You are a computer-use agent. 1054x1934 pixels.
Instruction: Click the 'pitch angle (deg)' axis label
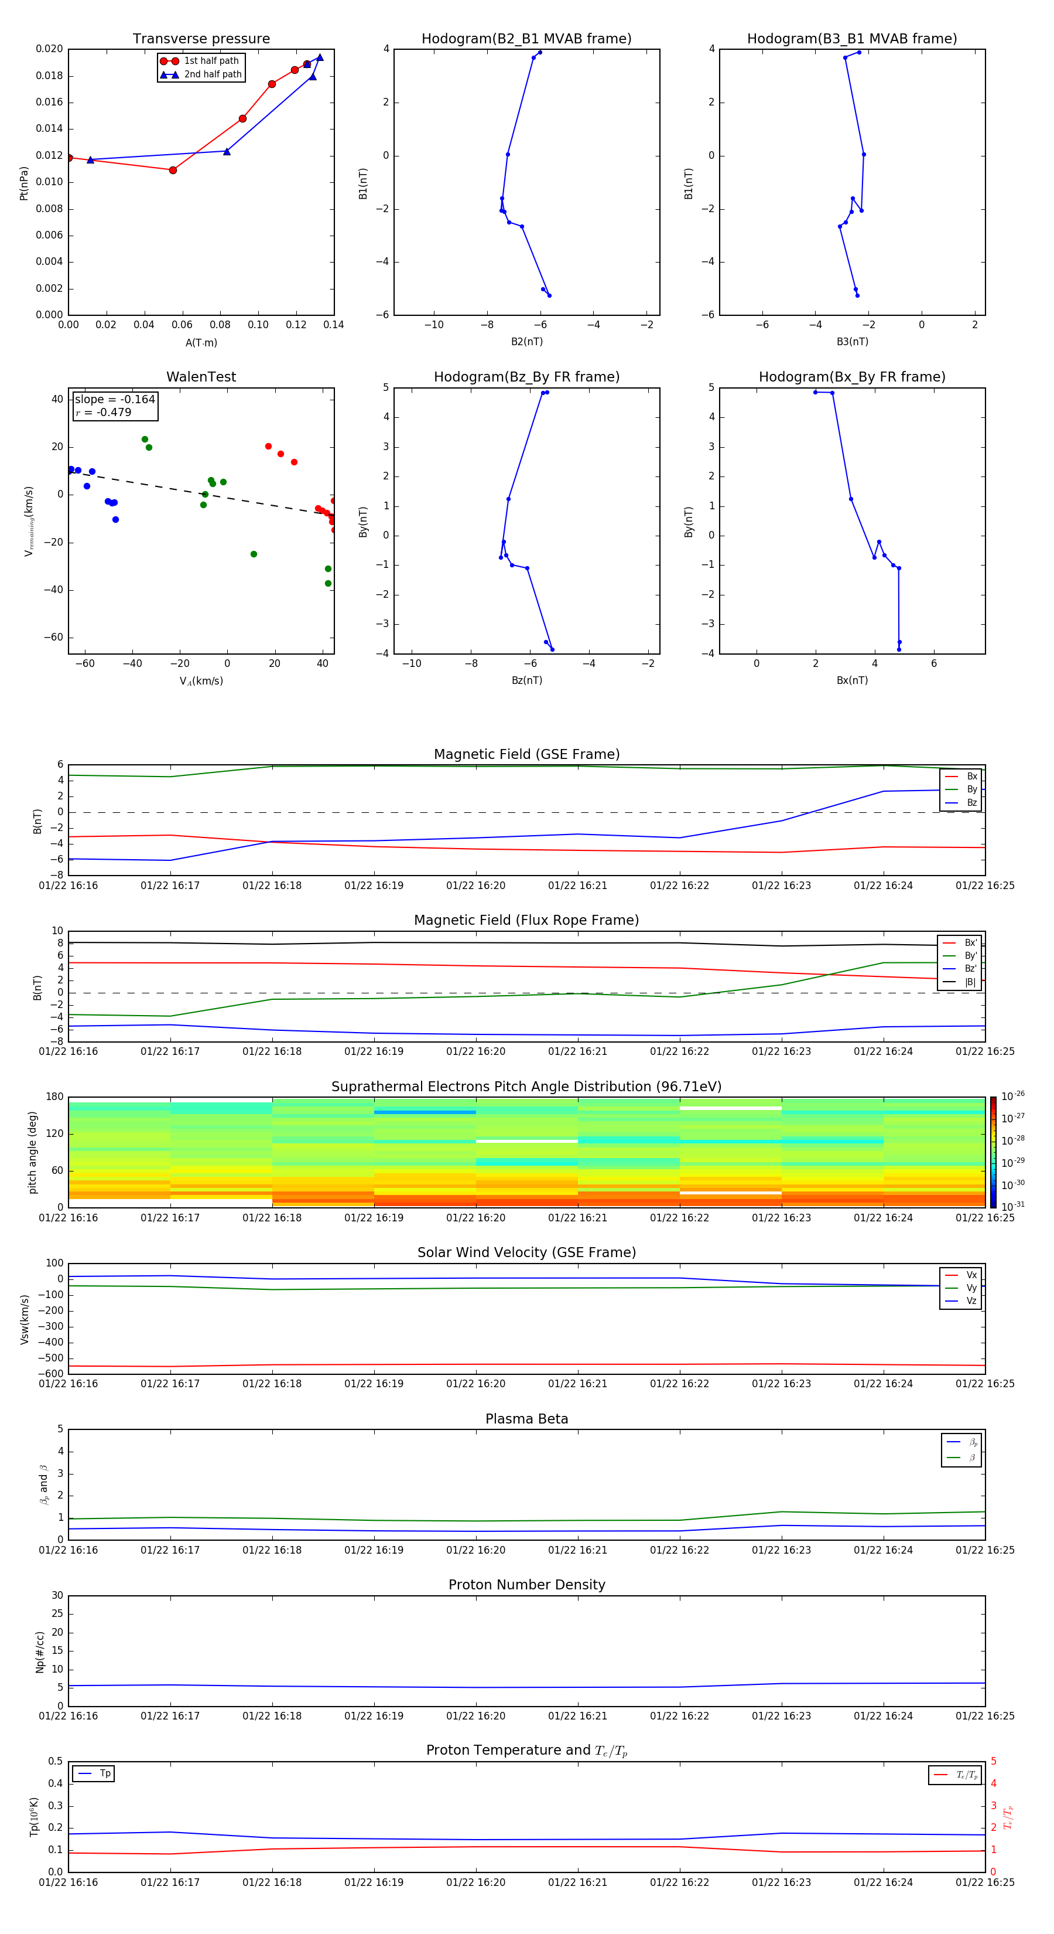(32, 1152)
